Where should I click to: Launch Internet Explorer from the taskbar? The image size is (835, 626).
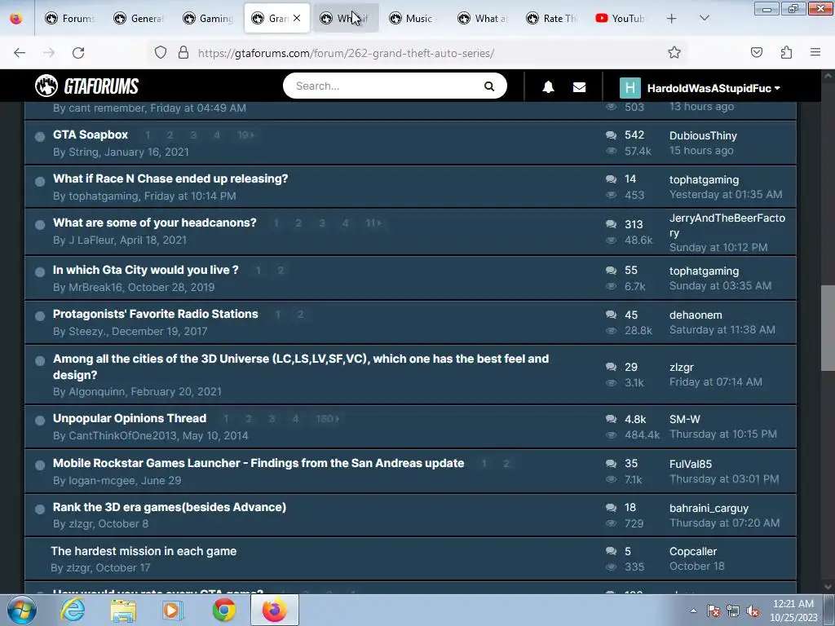[x=73, y=610]
